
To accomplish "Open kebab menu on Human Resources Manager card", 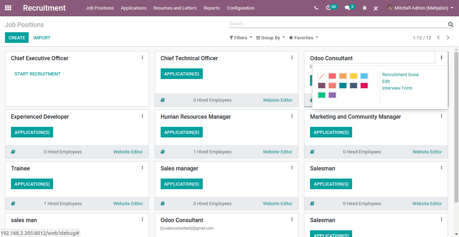I will click(x=292, y=116).
